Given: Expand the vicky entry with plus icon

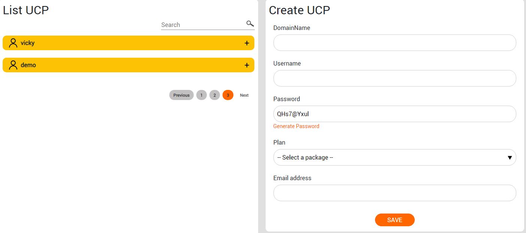Looking at the screenshot, I should click(x=247, y=43).
